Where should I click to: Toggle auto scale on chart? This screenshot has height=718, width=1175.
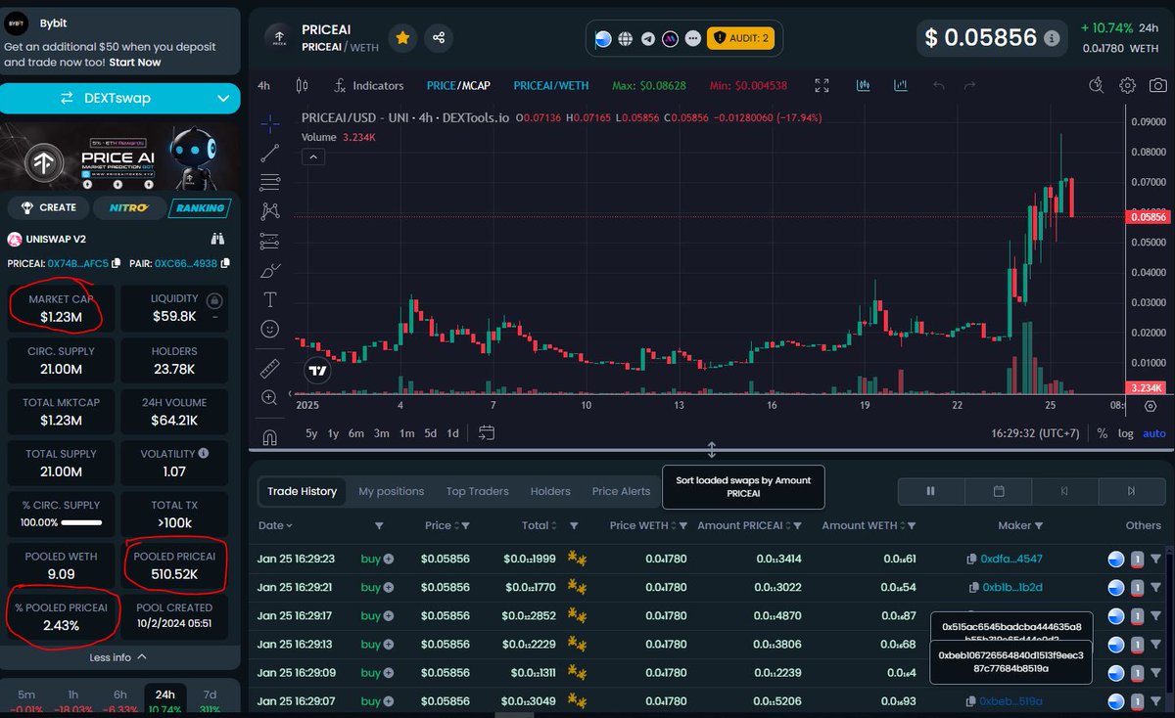[x=1154, y=432]
